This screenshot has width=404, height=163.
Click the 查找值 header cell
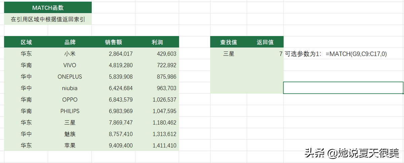[229, 42]
